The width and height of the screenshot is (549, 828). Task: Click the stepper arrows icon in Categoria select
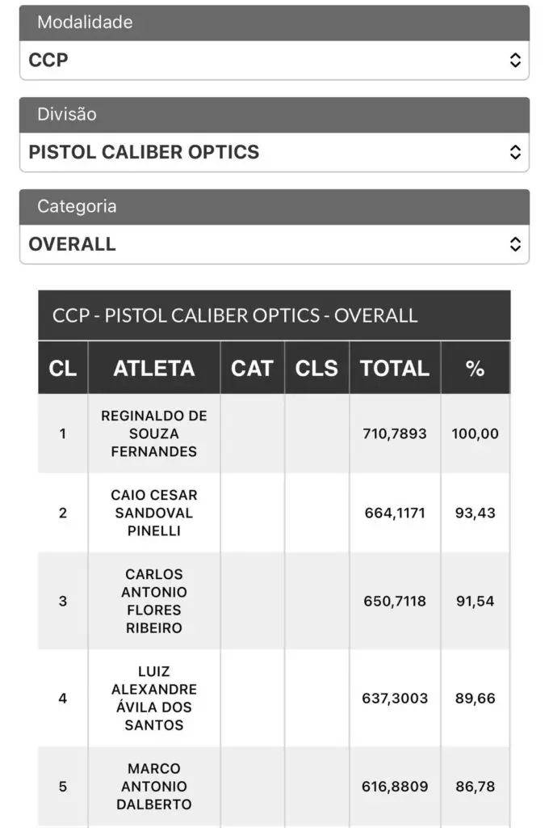point(515,244)
